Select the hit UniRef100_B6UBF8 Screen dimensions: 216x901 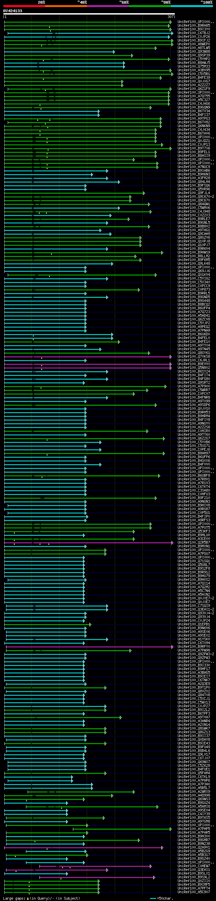[194, 476]
